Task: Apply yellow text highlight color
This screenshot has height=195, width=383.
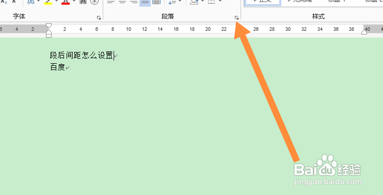Action: (48, 2)
